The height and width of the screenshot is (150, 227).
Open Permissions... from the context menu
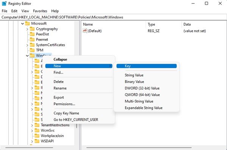pos(79,104)
